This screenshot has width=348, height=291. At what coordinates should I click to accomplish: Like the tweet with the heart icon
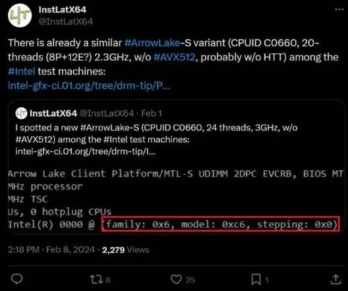176,279
